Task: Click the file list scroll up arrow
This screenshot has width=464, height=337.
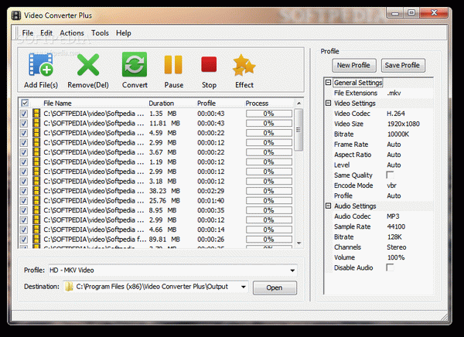Action: [x=299, y=104]
